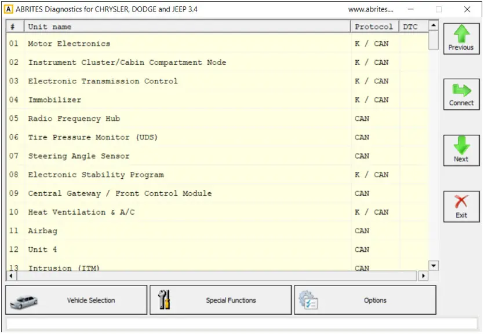484x334 pixels.
Task: Select Heat Ventilation & A/C row
Action: (x=217, y=212)
